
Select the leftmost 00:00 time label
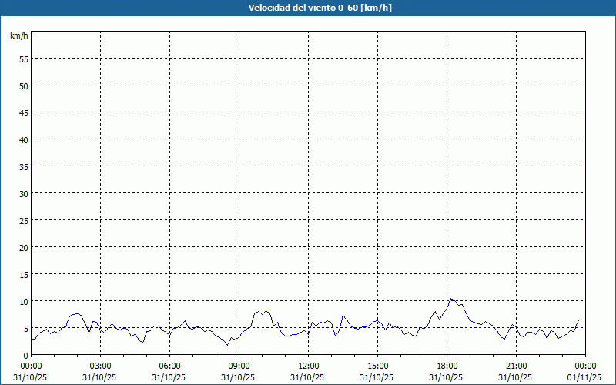(32, 366)
